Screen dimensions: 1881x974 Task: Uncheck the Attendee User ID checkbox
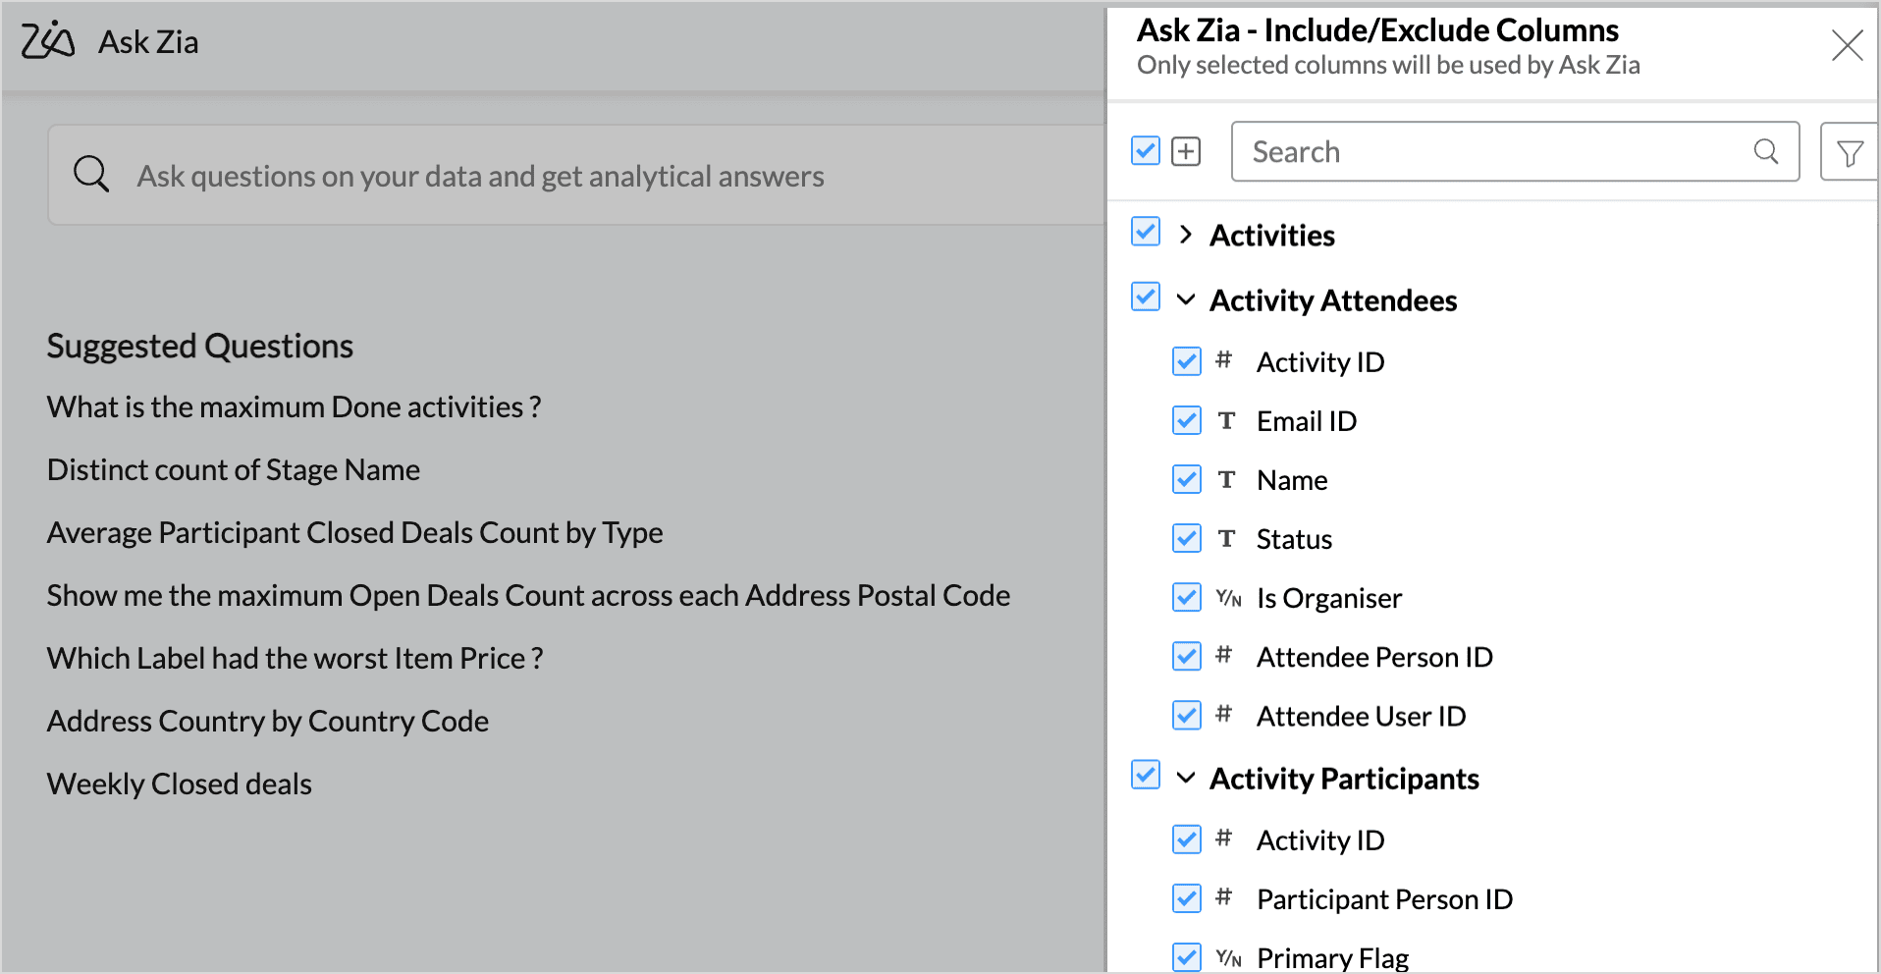pyautogui.click(x=1187, y=715)
